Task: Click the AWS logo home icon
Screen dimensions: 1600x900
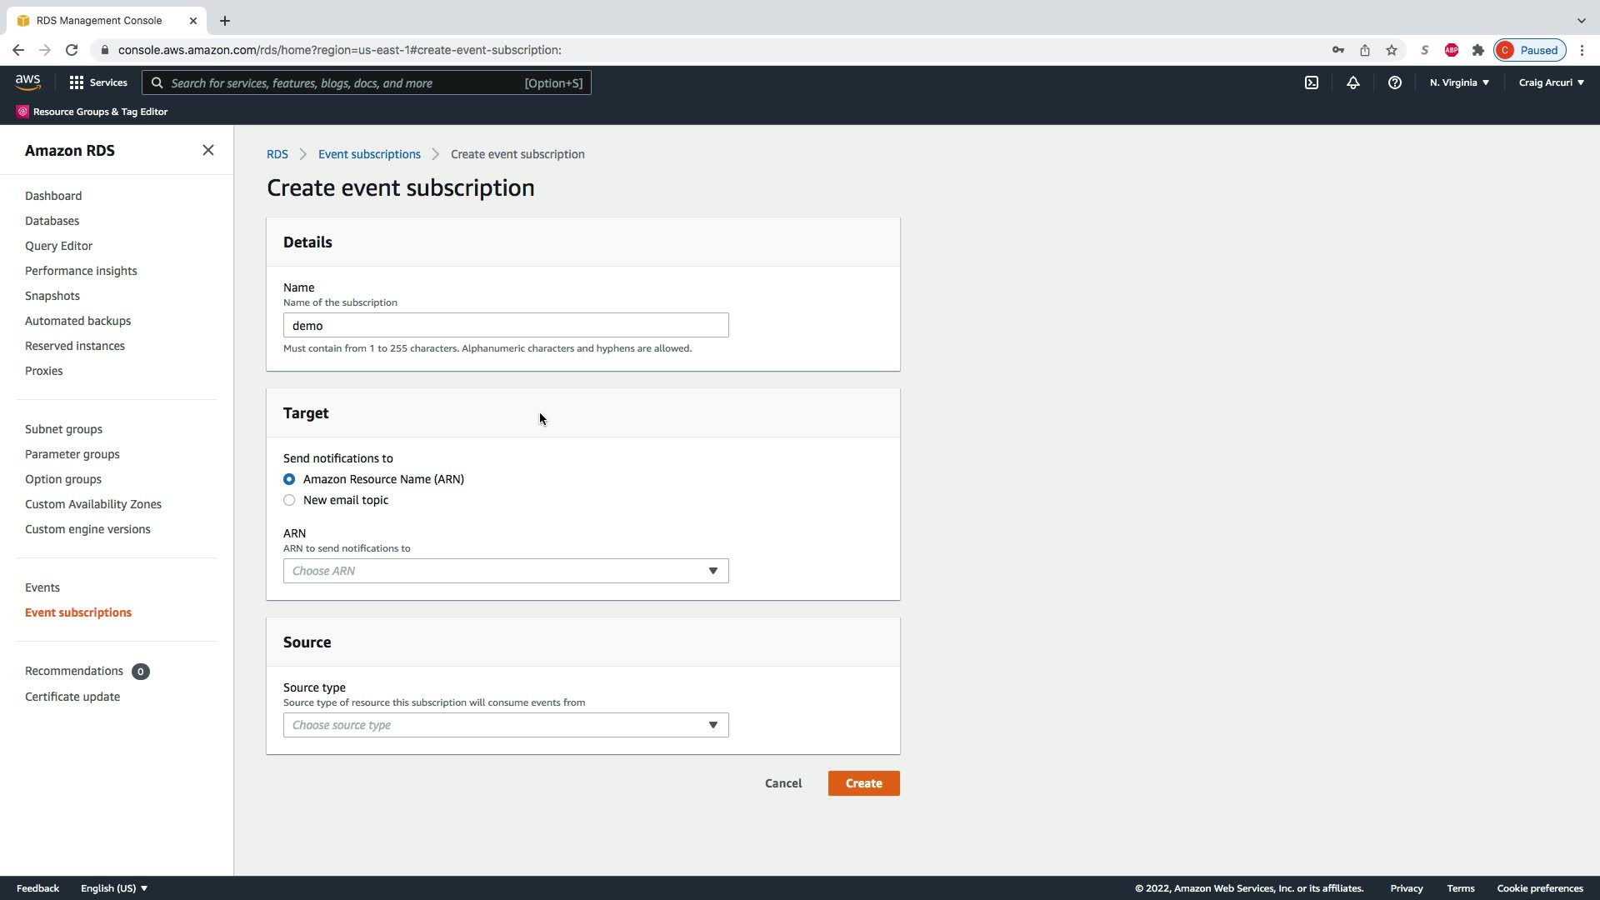Action: (x=27, y=82)
